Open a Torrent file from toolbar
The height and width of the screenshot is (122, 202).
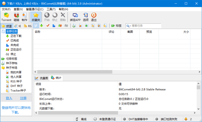point(6,17)
